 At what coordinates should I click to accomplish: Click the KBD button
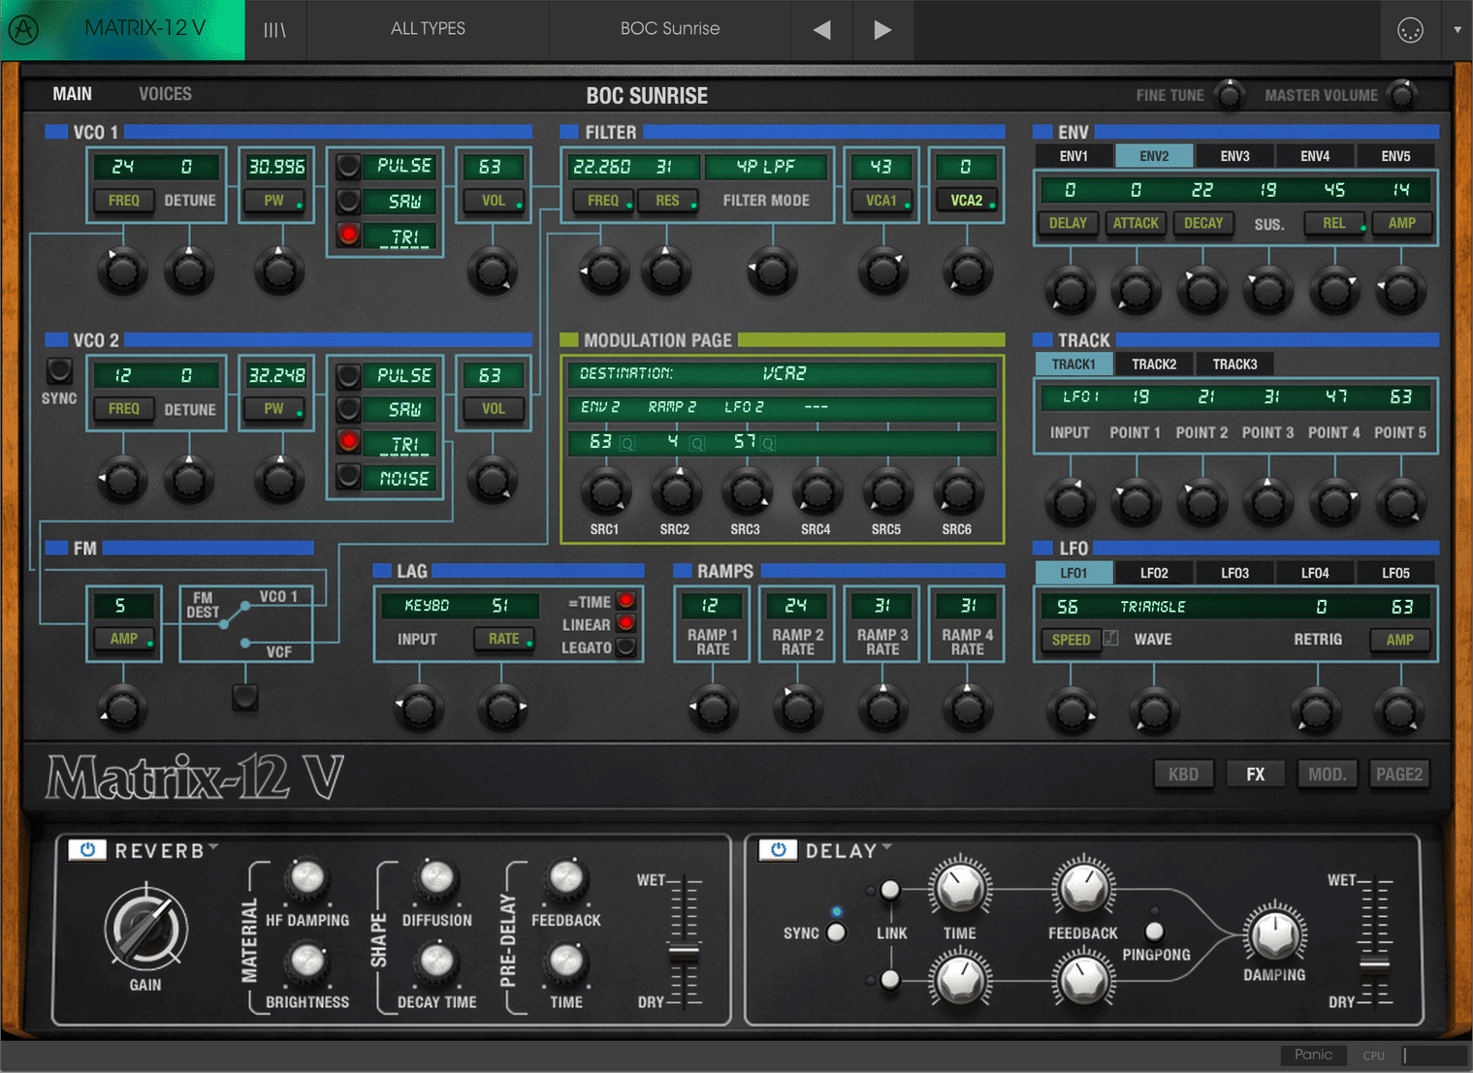tap(1183, 773)
